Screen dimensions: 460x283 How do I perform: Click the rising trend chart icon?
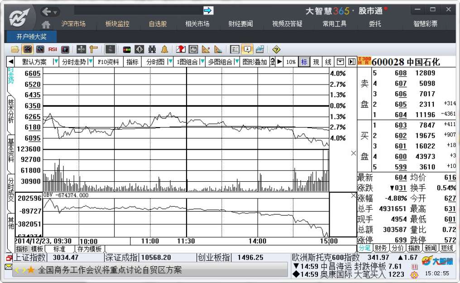pos(260,49)
